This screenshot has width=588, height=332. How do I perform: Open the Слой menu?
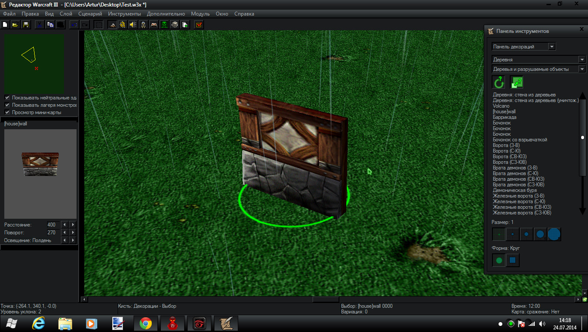point(66,14)
